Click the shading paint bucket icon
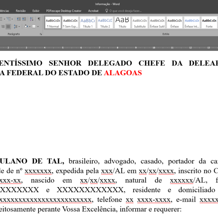This screenshot has width=218, height=218. (25, 27)
